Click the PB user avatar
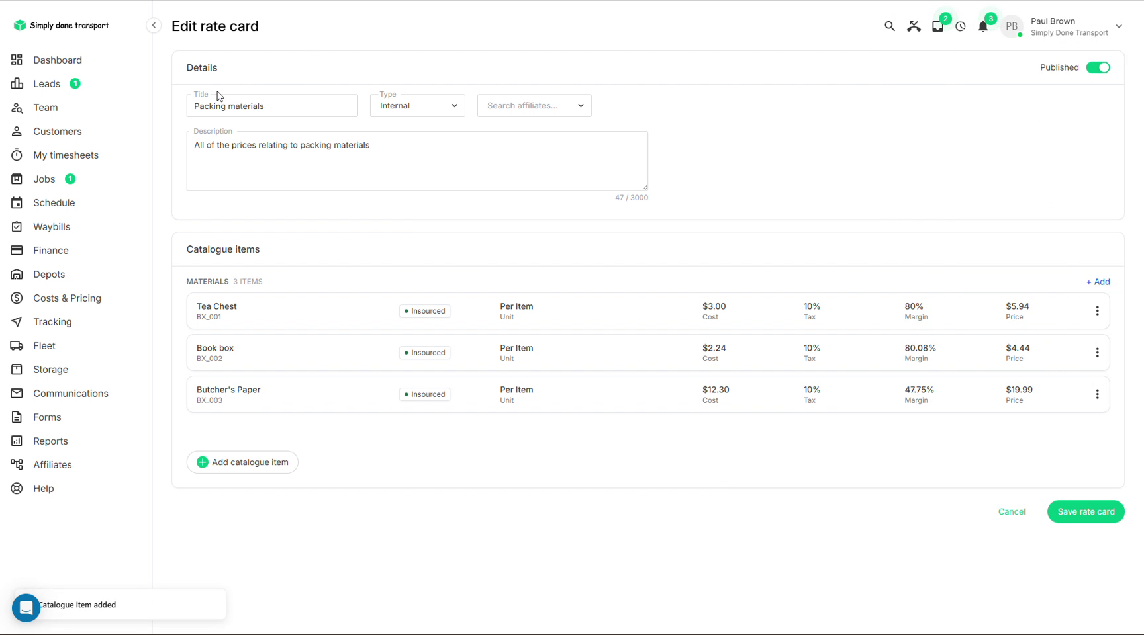This screenshot has height=635, width=1144. point(1012,26)
